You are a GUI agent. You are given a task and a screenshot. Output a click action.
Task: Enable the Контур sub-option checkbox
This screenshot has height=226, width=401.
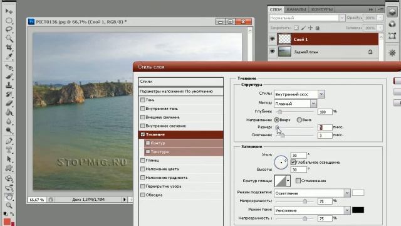pos(148,143)
